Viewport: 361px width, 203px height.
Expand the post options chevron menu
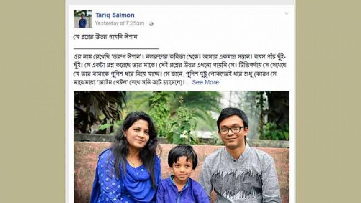coord(287,13)
